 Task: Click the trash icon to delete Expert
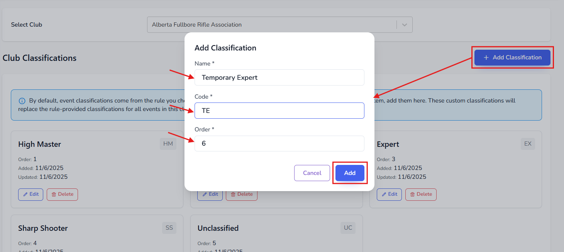tap(413, 194)
